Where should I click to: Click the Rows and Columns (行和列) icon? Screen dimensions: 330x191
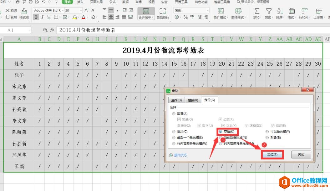click(305, 11)
